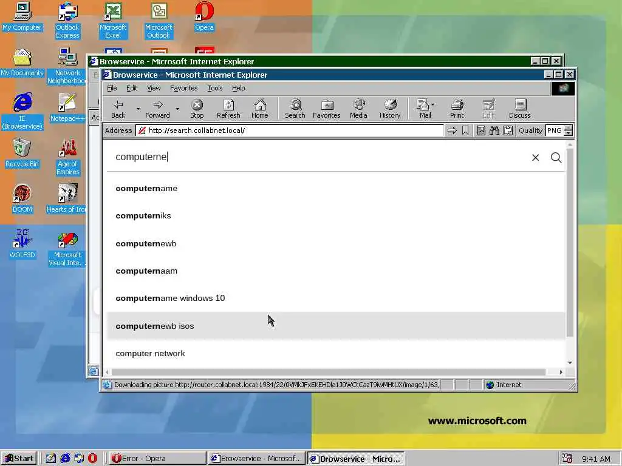Open the Tools menu
The width and height of the screenshot is (622, 466).
(x=214, y=88)
